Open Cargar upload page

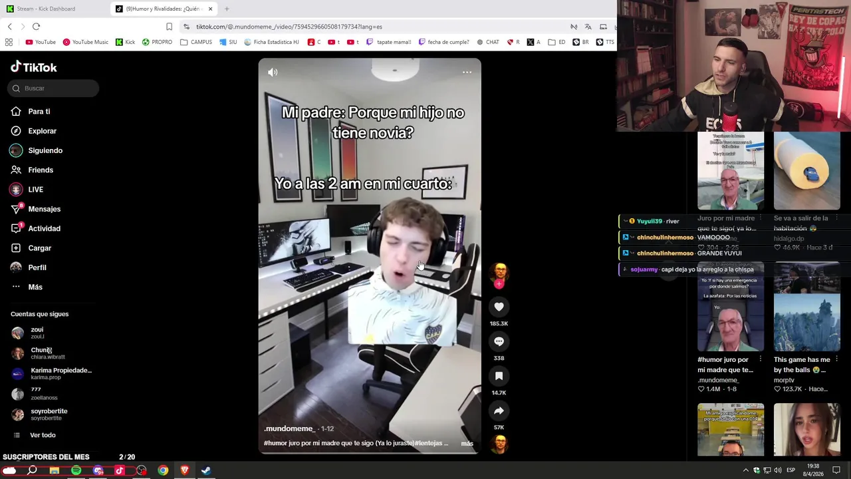tap(39, 248)
